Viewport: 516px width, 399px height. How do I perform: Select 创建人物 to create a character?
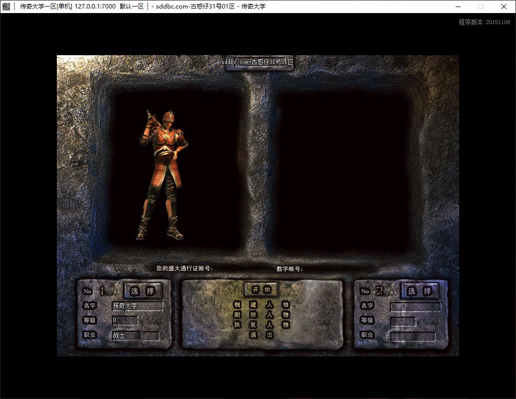pyautogui.click(x=262, y=305)
